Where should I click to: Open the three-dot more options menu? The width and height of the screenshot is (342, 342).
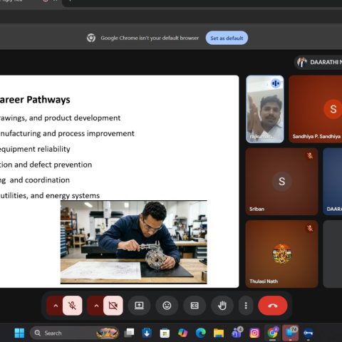(x=246, y=306)
